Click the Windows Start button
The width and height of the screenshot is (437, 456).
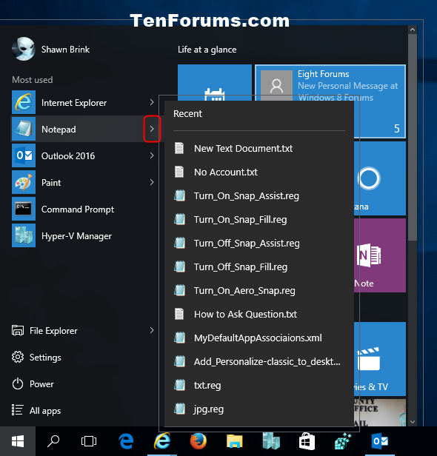[18, 441]
